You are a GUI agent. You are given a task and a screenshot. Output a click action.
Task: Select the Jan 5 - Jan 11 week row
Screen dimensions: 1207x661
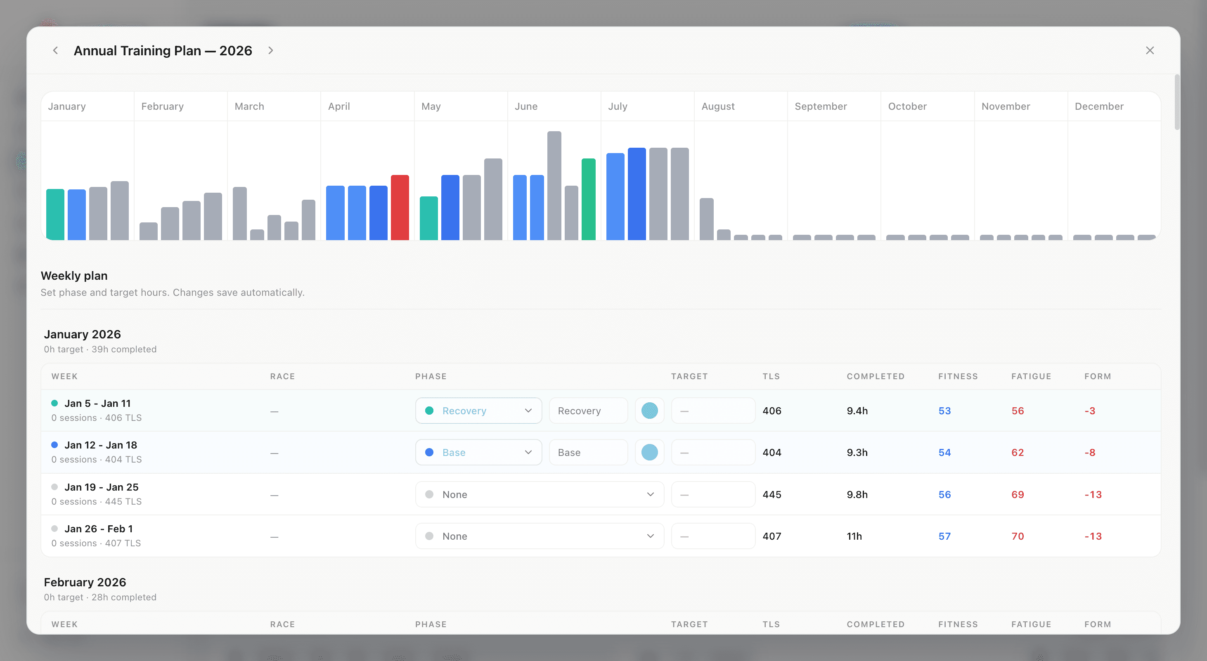click(601, 411)
